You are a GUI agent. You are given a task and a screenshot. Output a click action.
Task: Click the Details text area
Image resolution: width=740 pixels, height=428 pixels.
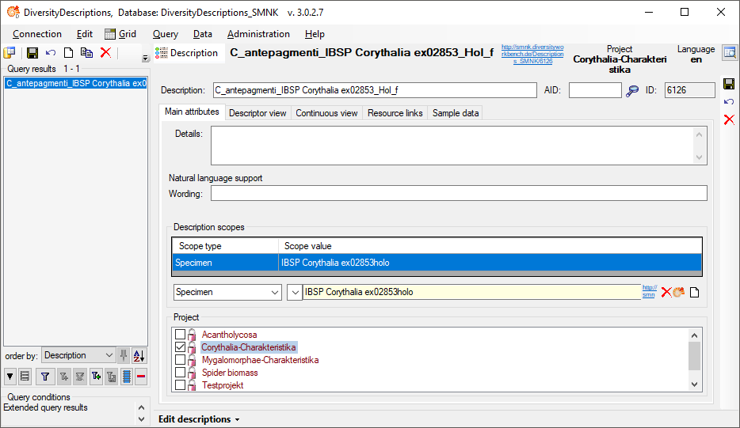coord(459,146)
